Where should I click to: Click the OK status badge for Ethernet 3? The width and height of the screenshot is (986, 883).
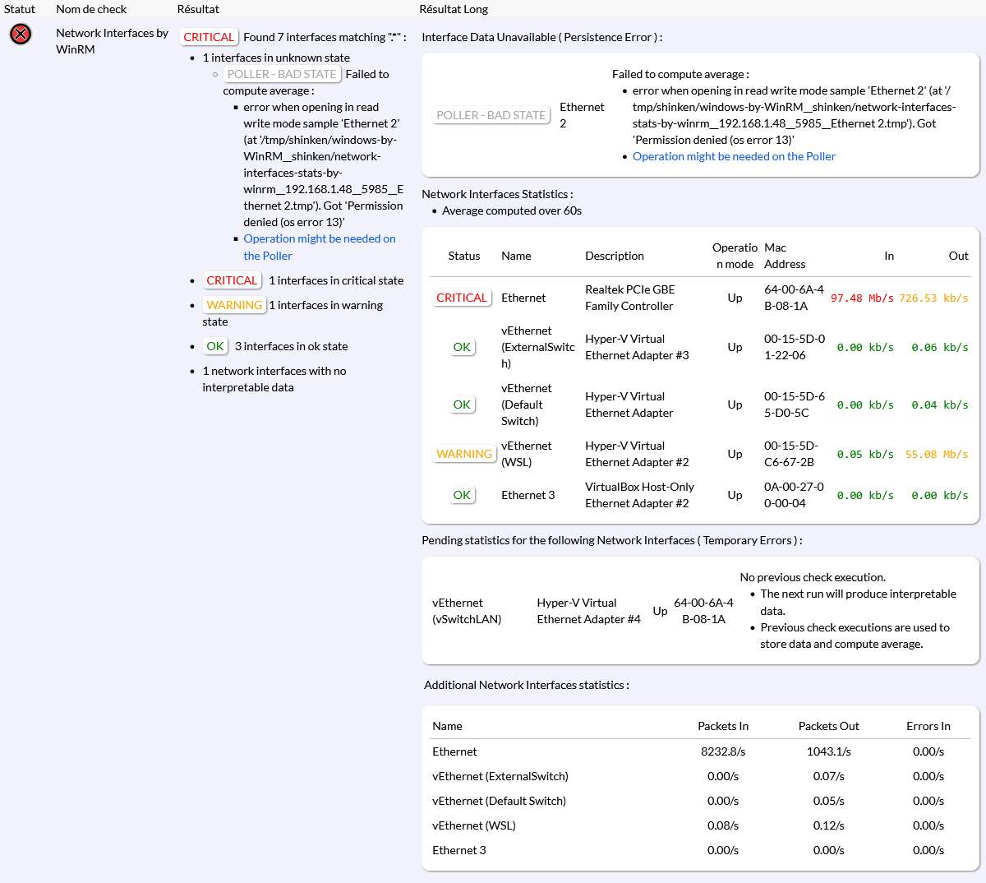[x=462, y=495]
